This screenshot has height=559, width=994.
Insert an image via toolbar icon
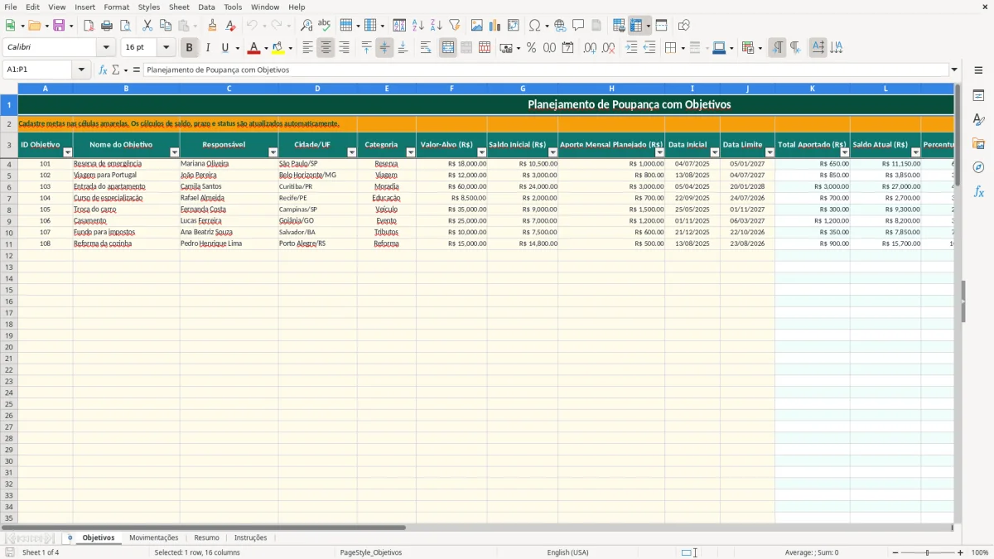[477, 26]
